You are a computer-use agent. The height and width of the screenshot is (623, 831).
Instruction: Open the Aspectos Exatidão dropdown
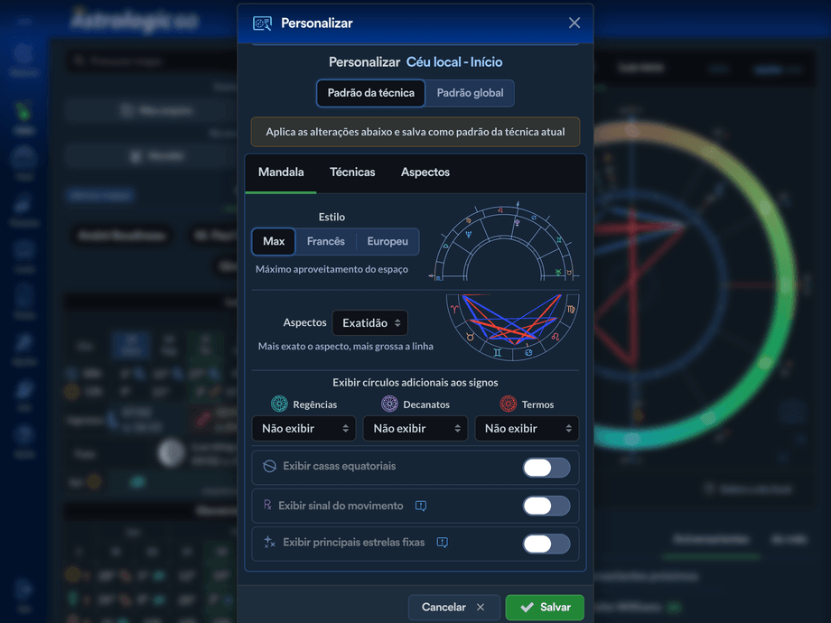[370, 323]
